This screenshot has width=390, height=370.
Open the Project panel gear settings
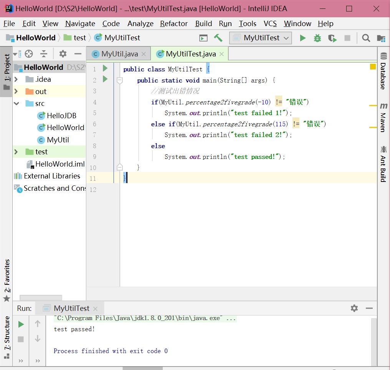click(x=63, y=54)
